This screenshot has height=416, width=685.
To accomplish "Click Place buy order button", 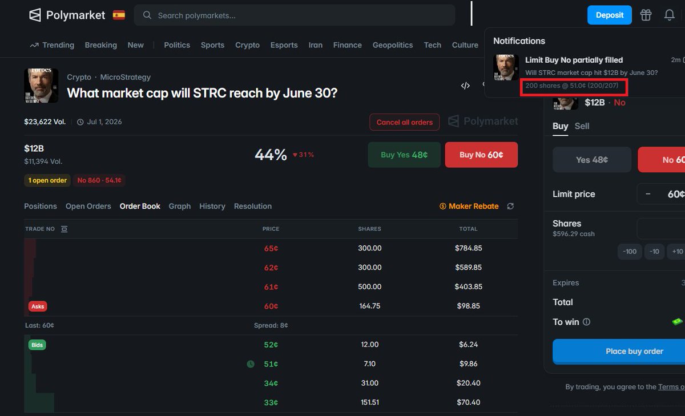I will point(619,351).
